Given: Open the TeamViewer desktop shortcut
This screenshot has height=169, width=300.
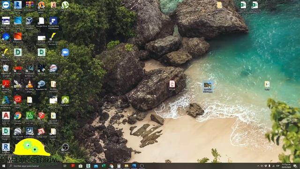Looking at the screenshot, I should (x=6, y=5).
